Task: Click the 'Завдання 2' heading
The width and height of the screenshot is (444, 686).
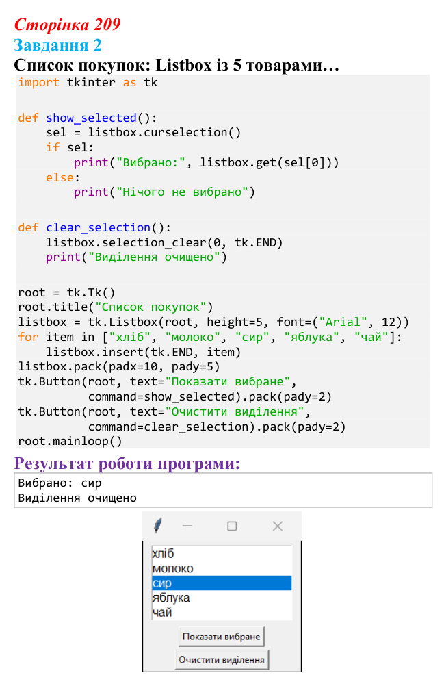Action: click(57, 45)
